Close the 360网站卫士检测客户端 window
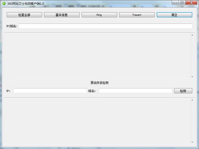The height and width of the screenshot is (149, 199). pos(191,3)
